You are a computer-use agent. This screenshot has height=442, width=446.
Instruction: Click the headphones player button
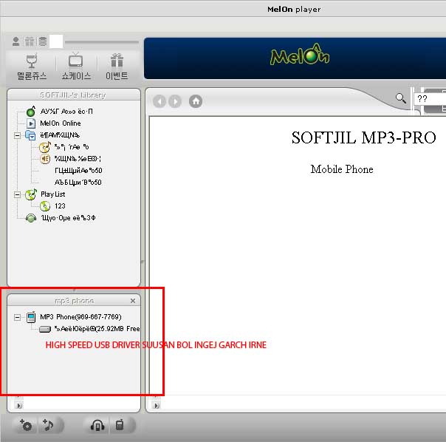97,425
